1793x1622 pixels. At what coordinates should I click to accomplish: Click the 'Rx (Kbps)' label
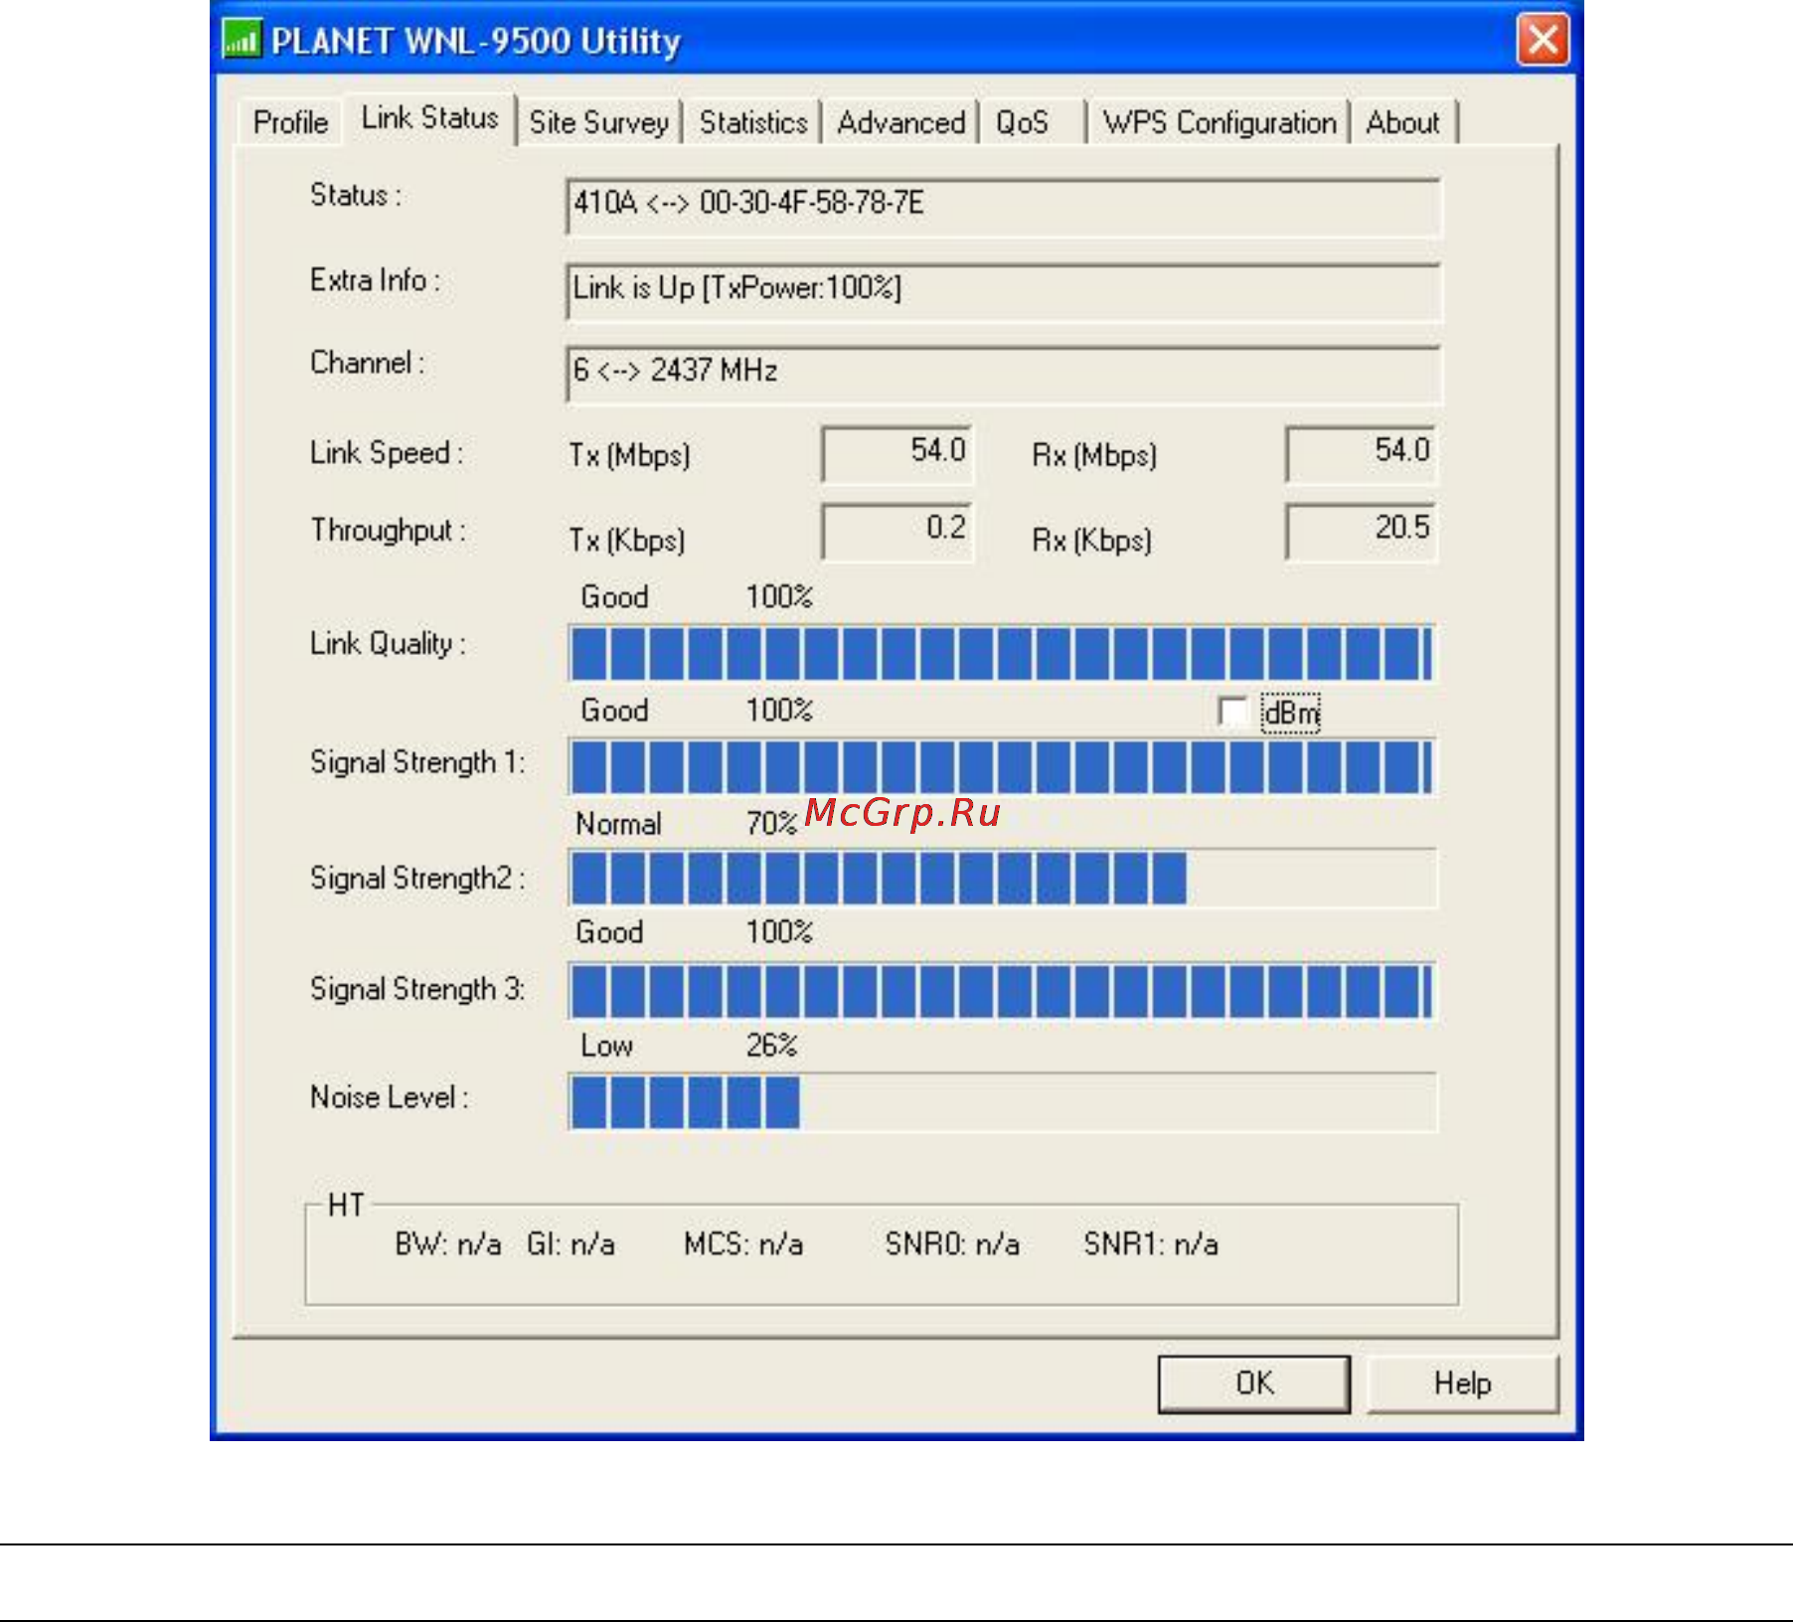1092,541
